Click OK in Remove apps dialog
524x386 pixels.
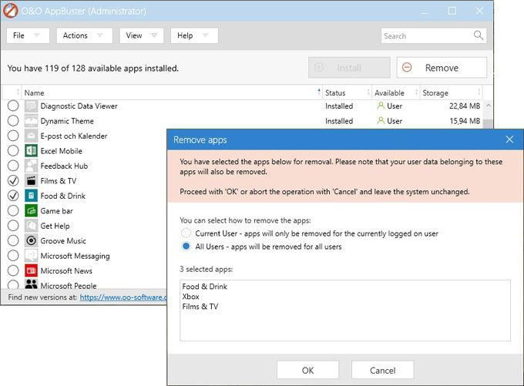click(x=307, y=370)
